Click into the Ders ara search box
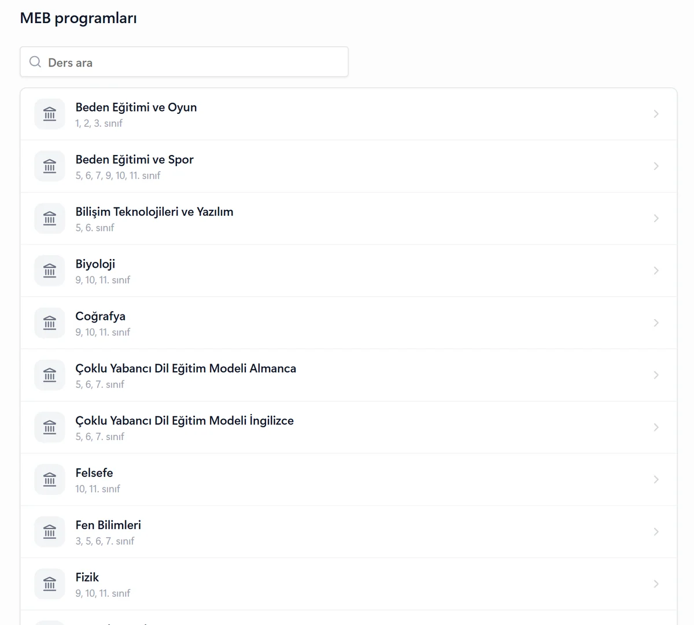694x625 pixels. (x=184, y=62)
